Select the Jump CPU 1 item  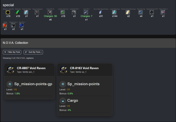click(86, 12)
